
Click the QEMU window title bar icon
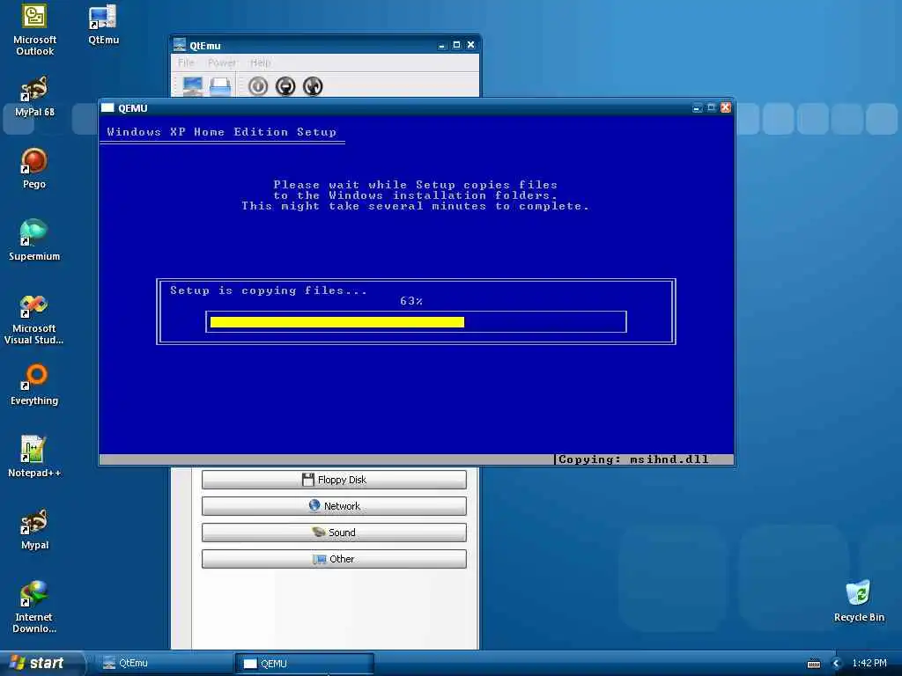tap(107, 107)
